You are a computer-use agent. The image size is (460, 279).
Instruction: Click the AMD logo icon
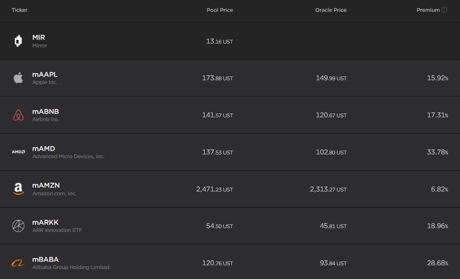tap(18, 152)
